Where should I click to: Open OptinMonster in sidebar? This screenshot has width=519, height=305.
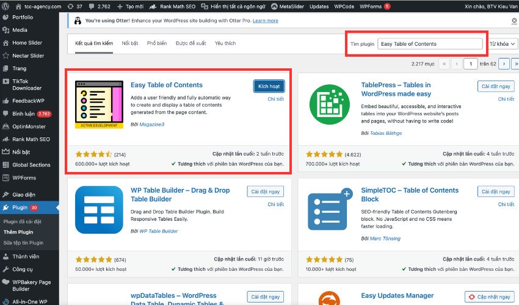29,126
